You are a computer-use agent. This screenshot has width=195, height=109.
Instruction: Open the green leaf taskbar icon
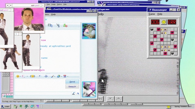(x=21, y=106)
